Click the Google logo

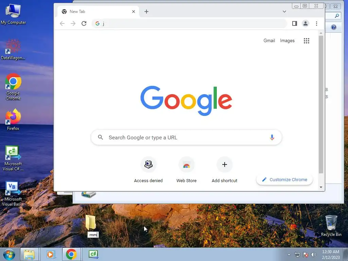[186, 101]
